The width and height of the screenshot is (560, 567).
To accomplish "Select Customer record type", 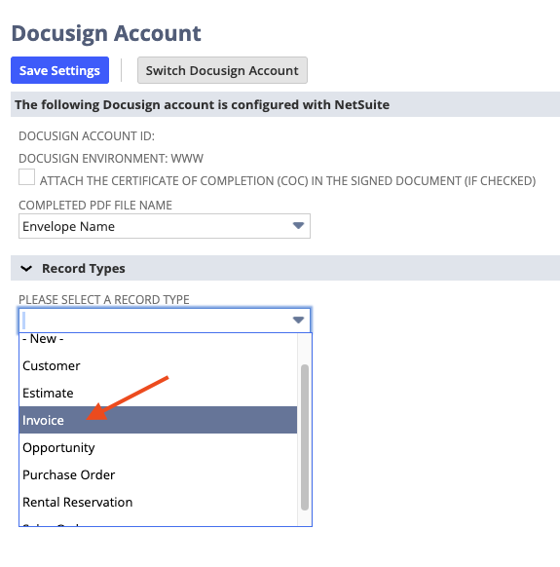I will [x=158, y=365].
